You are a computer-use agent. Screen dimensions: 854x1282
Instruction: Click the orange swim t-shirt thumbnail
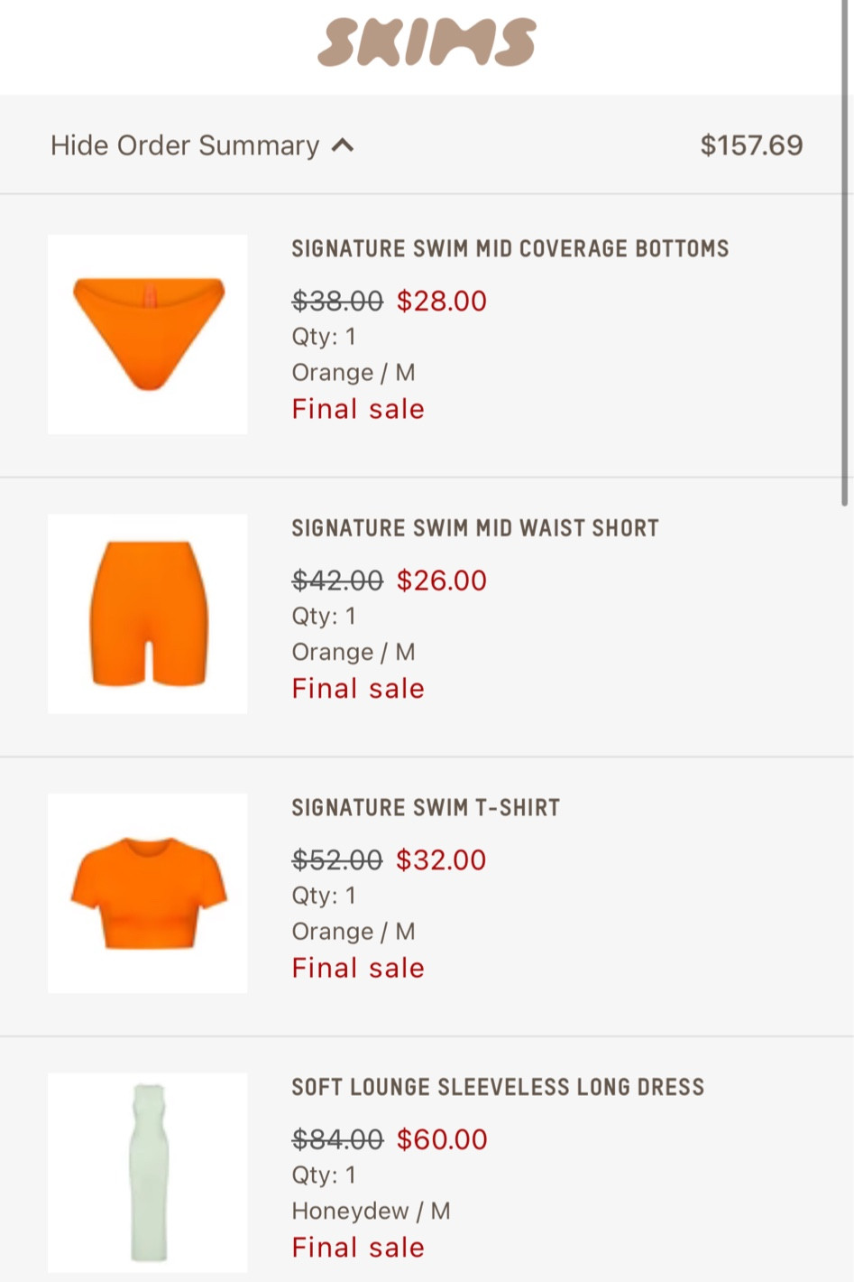click(147, 893)
